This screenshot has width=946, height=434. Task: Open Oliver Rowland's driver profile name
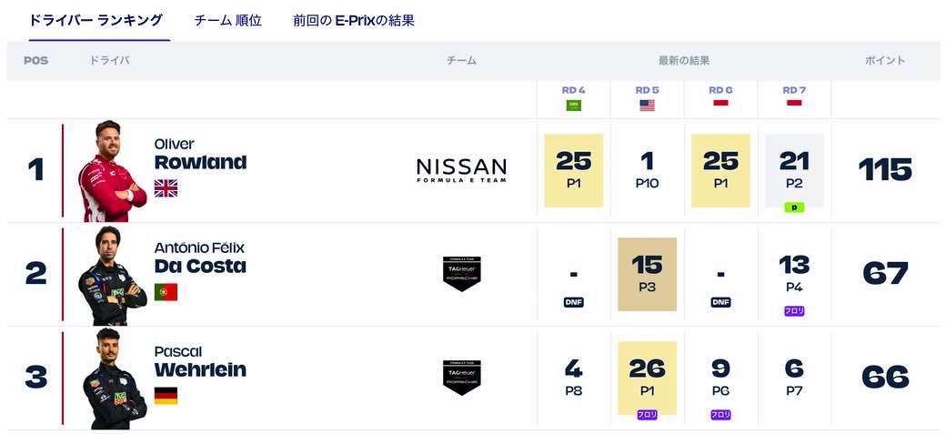click(x=200, y=154)
